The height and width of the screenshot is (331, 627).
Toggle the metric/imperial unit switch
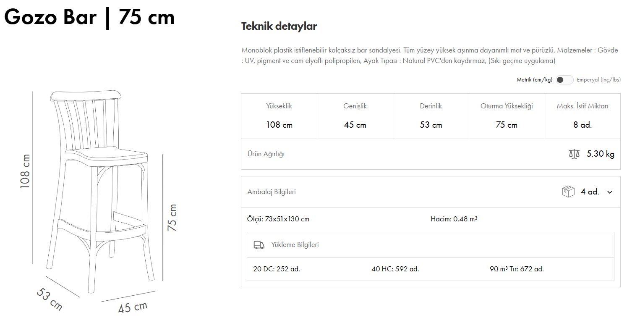(x=564, y=80)
